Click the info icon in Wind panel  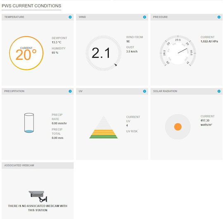click(145, 17)
